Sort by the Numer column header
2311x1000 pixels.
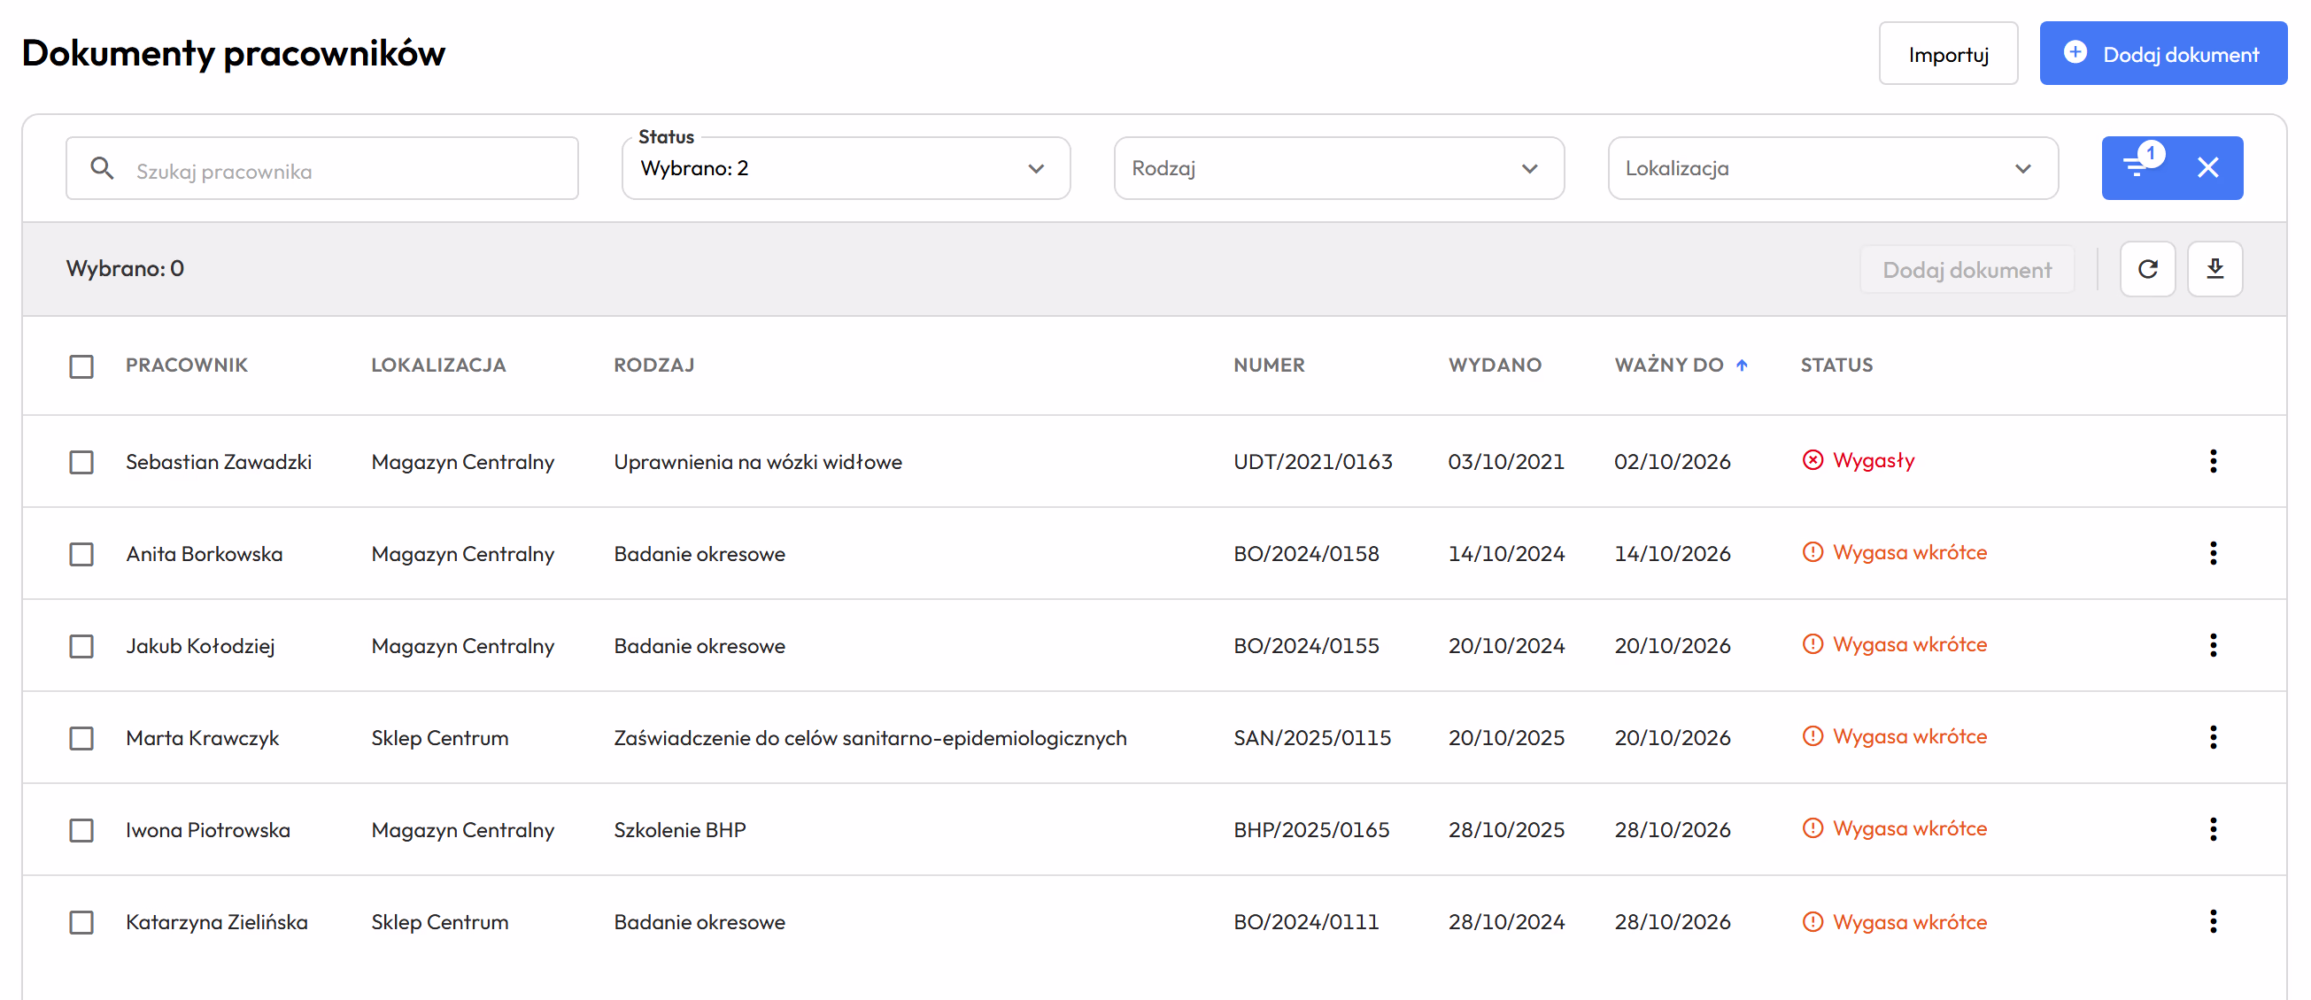pos(1269,365)
